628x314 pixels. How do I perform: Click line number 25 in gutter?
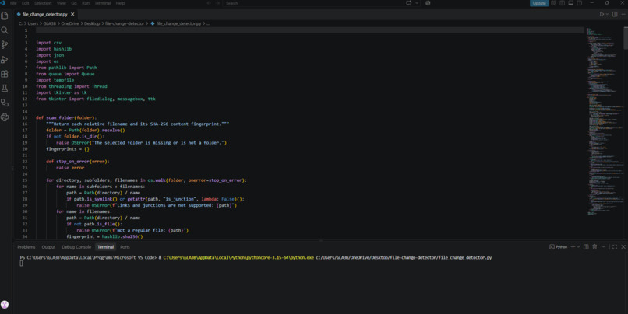[x=25, y=180]
